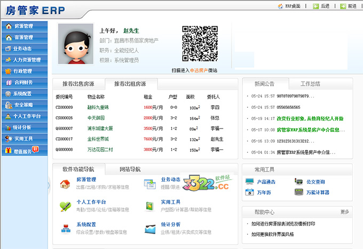Click the 实用工具 green book icon
The image size is (363, 249).
(x=151, y=206)
